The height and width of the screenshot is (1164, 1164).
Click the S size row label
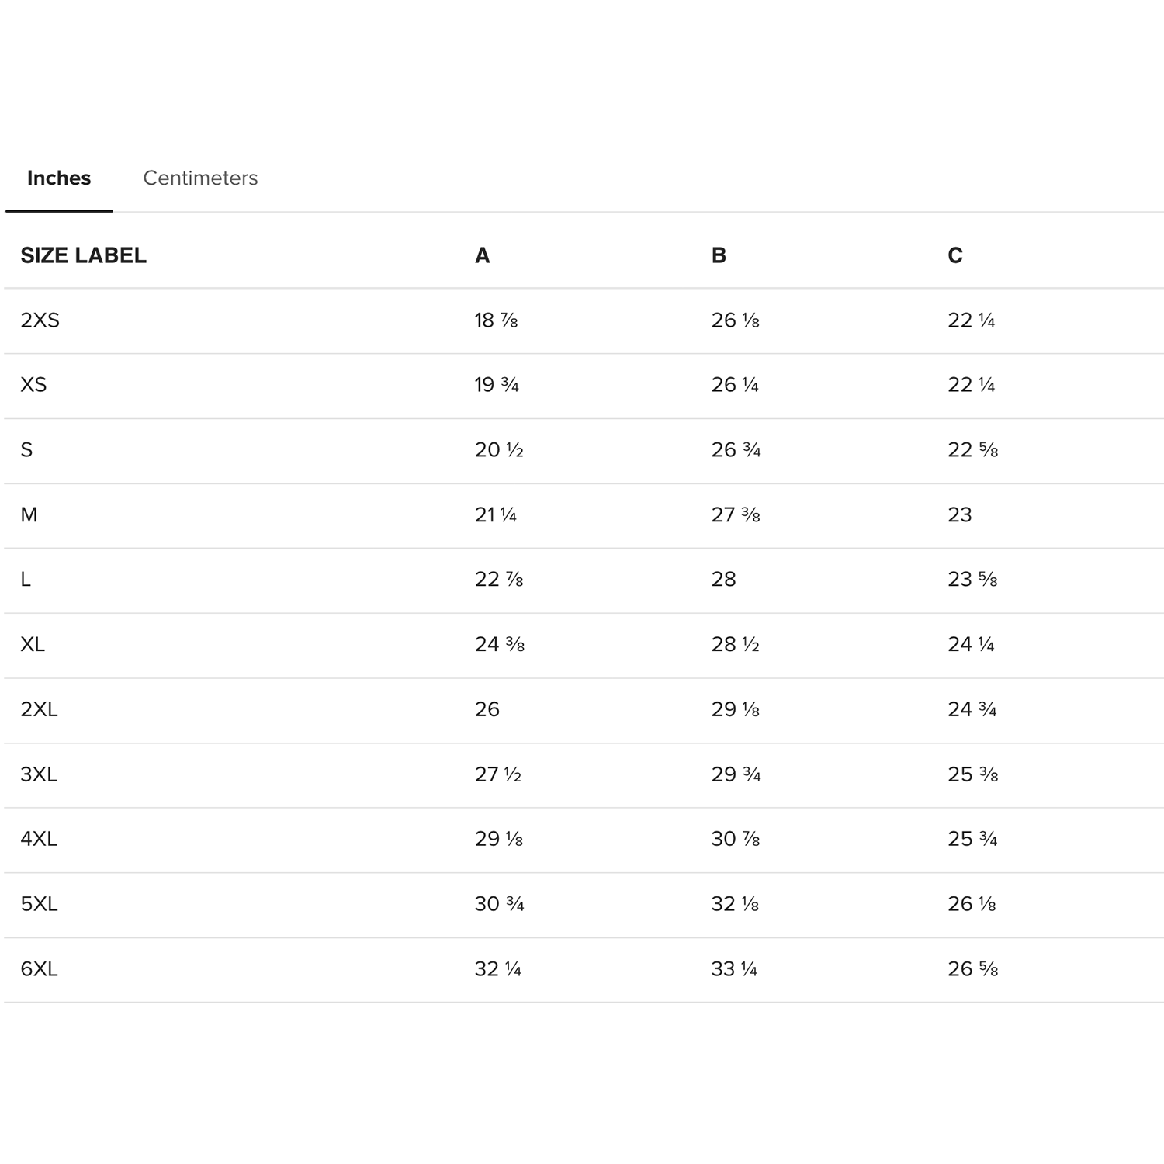point(26,450)
